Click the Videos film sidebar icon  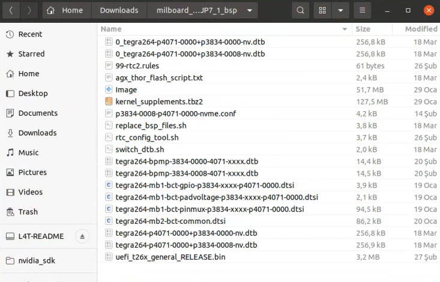(x=10, y=192)
